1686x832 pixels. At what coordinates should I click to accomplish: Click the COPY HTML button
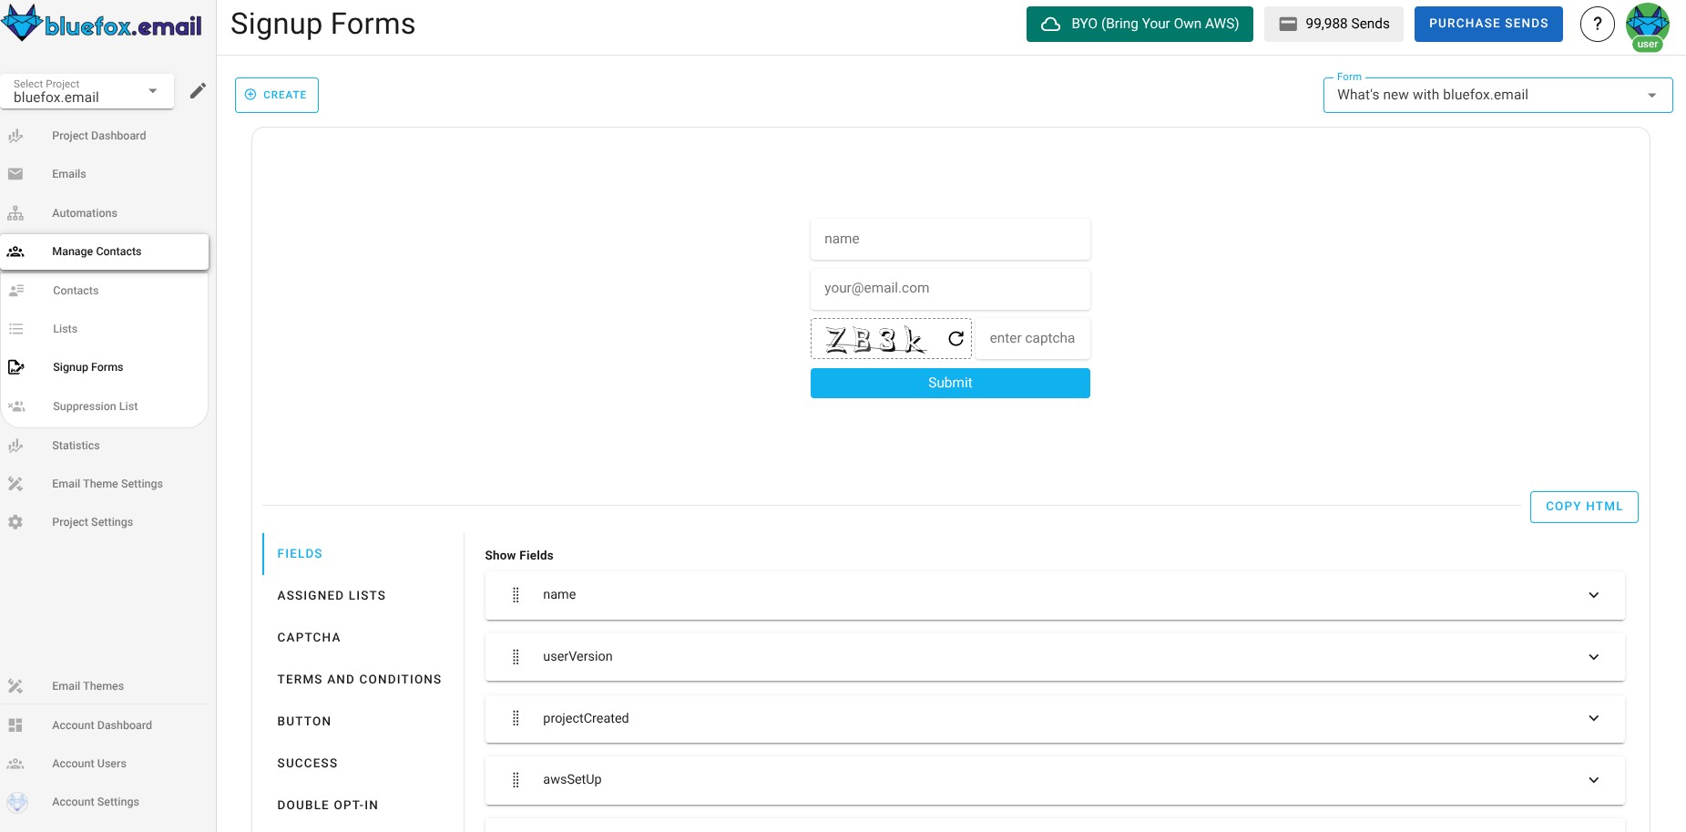tap(1584, 507)
